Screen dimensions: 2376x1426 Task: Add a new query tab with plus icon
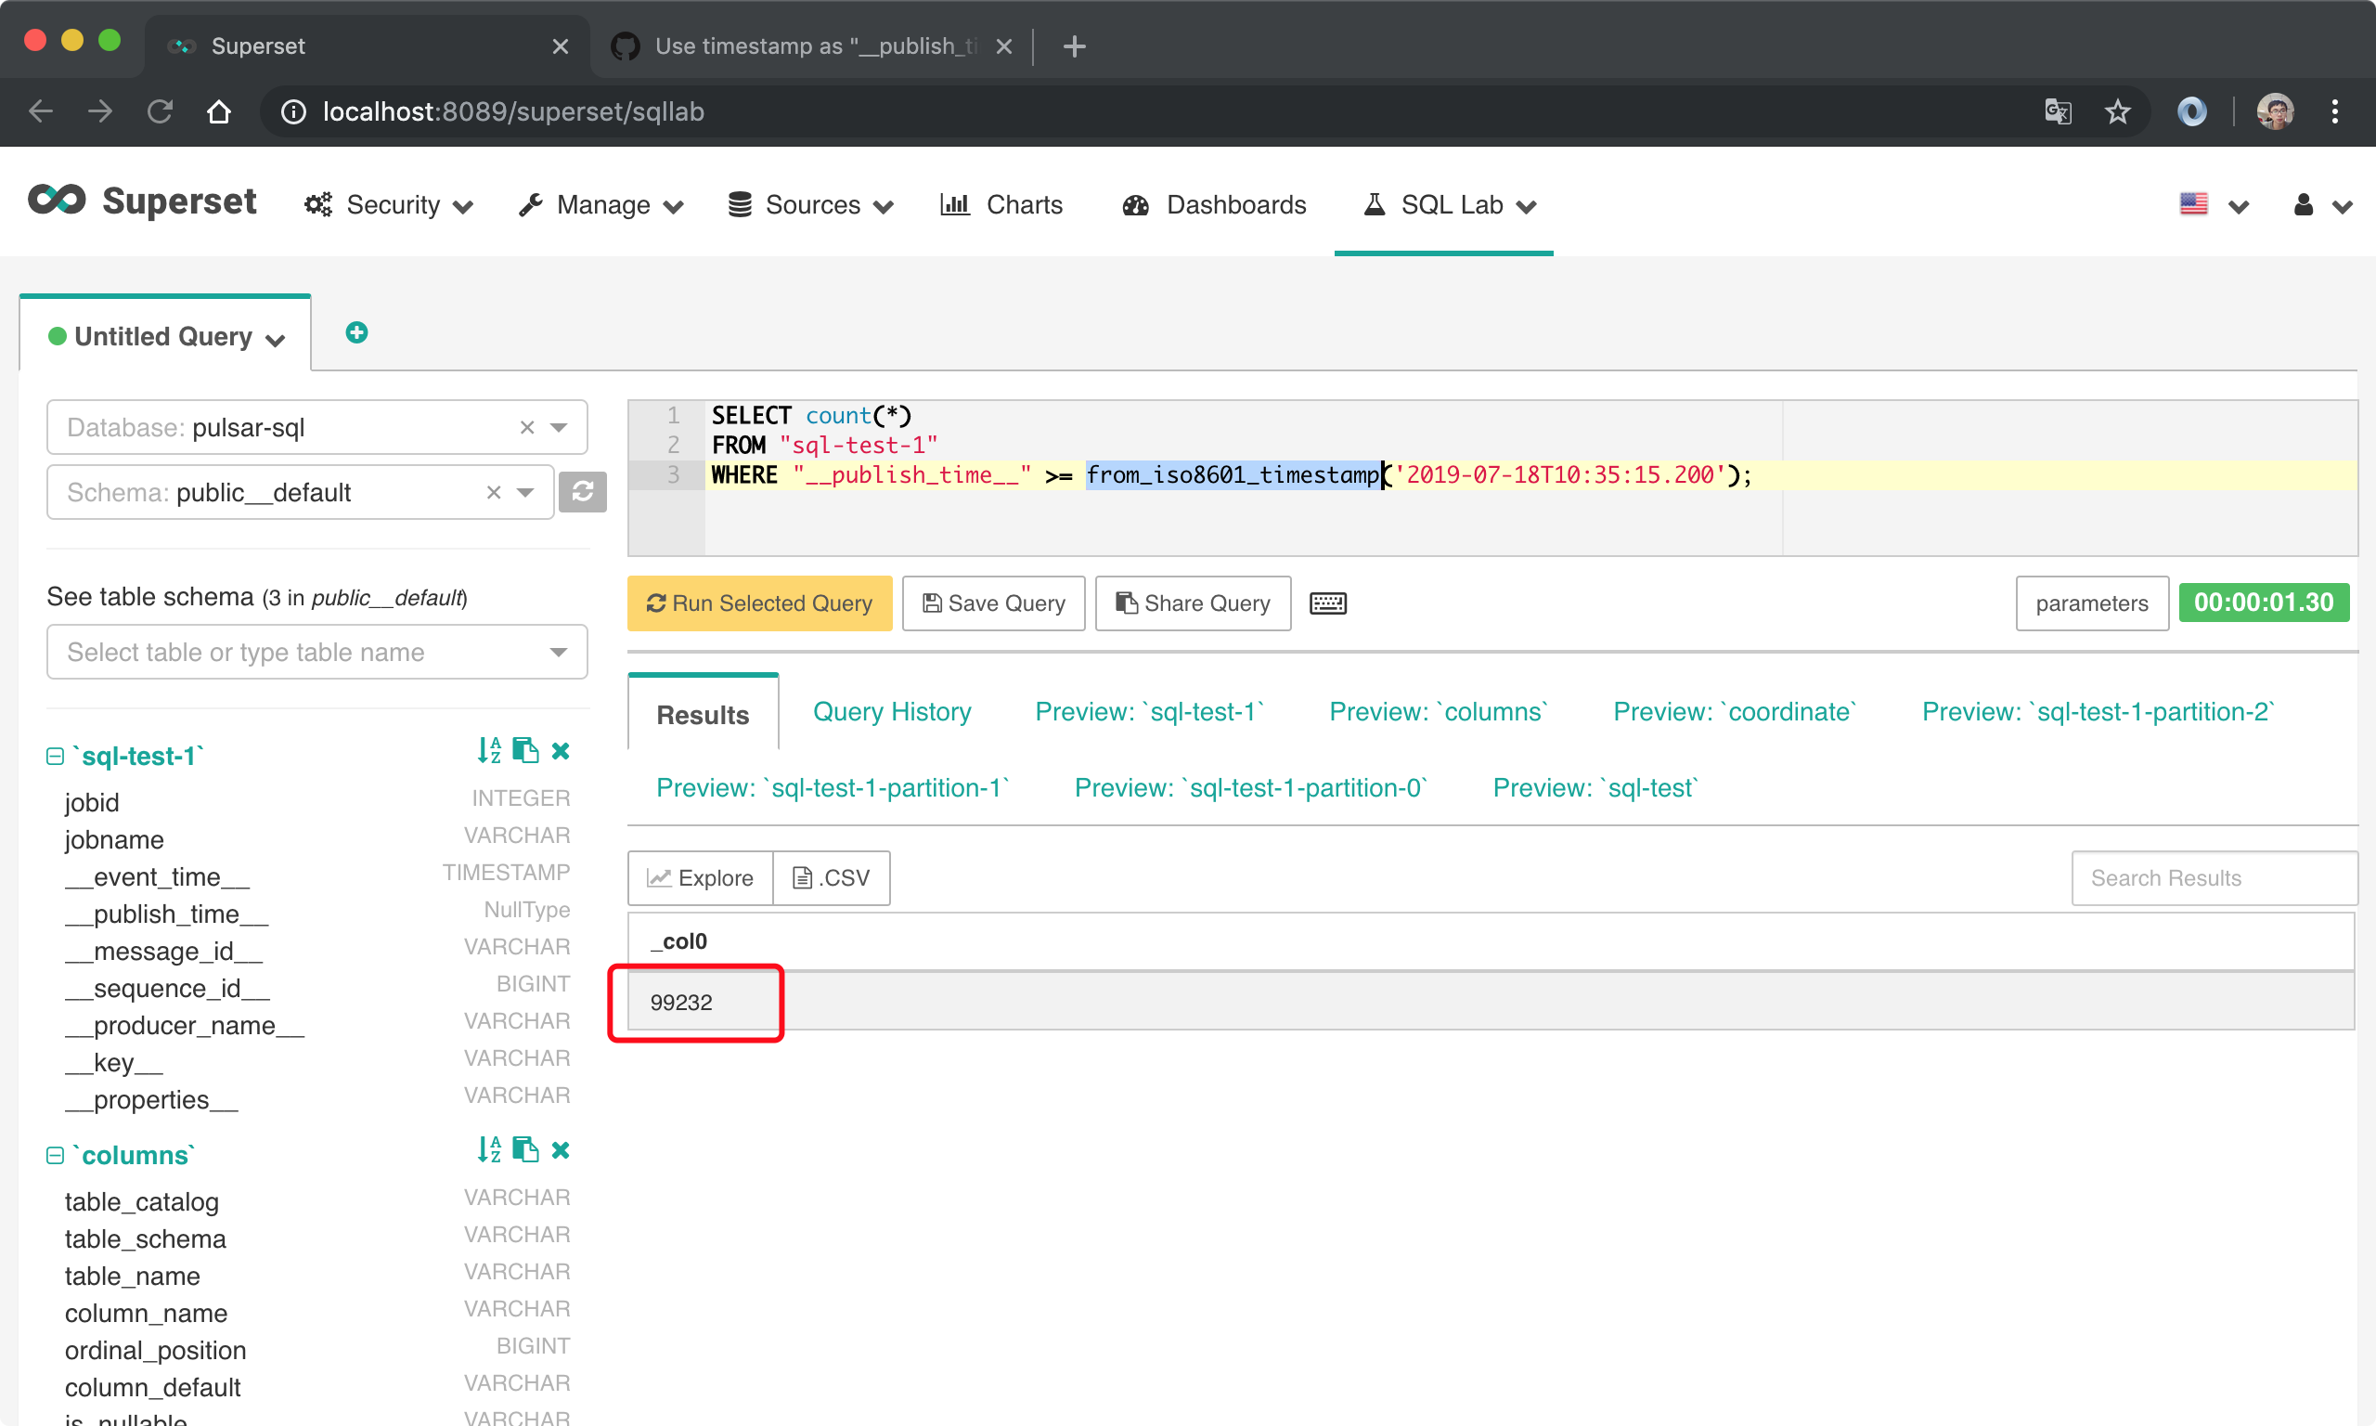tap(356, 332)
